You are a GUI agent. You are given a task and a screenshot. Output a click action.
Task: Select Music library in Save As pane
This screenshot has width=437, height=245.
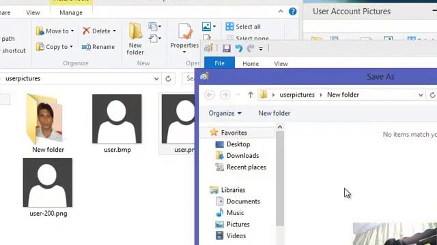(x=230, y=212)
